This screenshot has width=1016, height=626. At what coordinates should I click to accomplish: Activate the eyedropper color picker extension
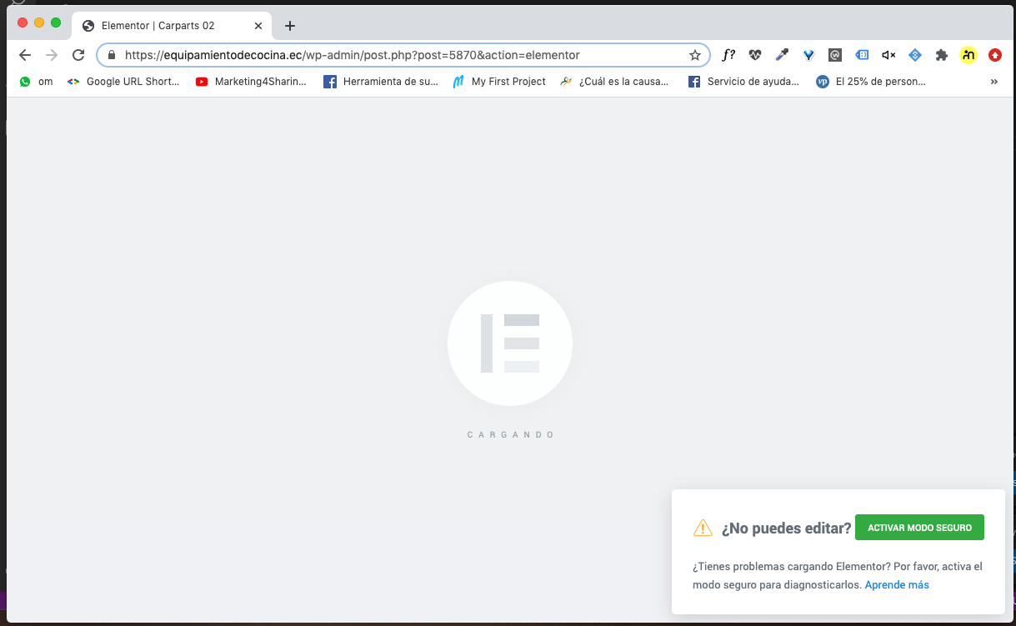pyautogui.click(x=782, y=55)
